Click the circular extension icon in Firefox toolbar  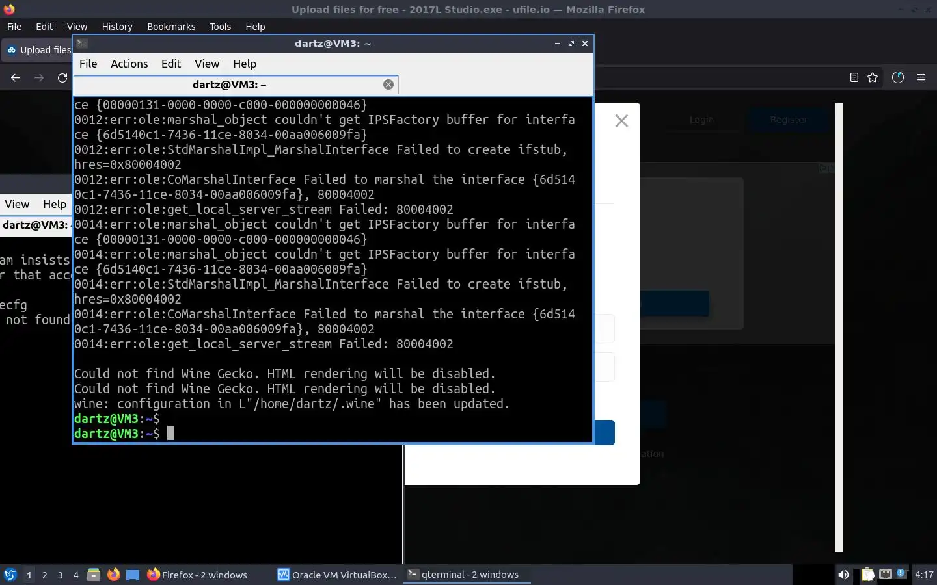pos(898,77)
